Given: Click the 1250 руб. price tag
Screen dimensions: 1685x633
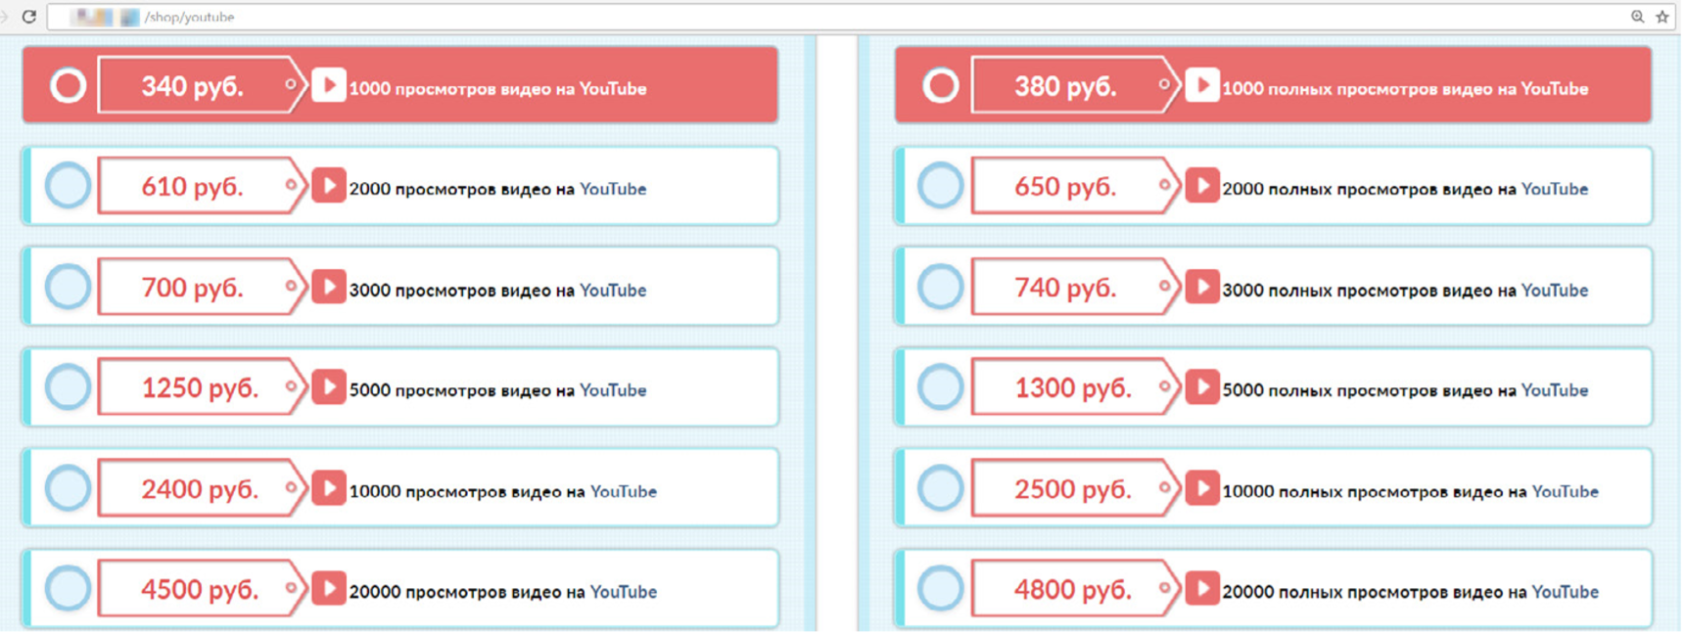Looking at the screenshot, I should [203, 387].
